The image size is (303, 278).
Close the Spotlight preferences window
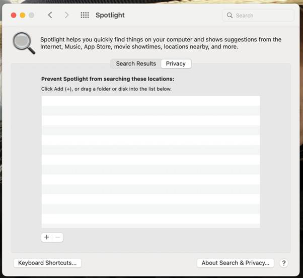tap(14, 15)
